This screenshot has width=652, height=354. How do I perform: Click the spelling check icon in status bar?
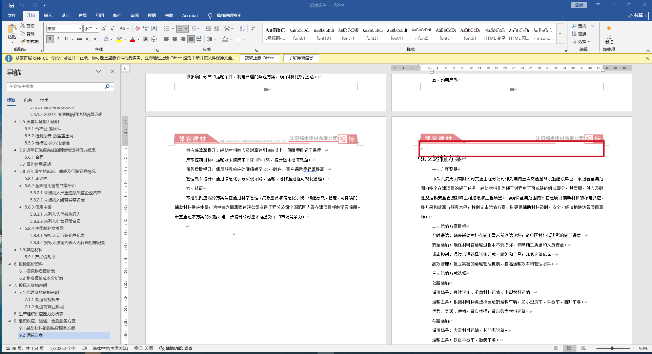pyautogui.click(x=84, y=348)
